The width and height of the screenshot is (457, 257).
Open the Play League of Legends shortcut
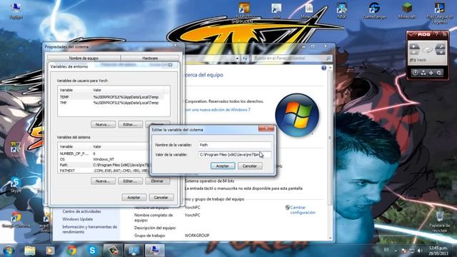440,13
